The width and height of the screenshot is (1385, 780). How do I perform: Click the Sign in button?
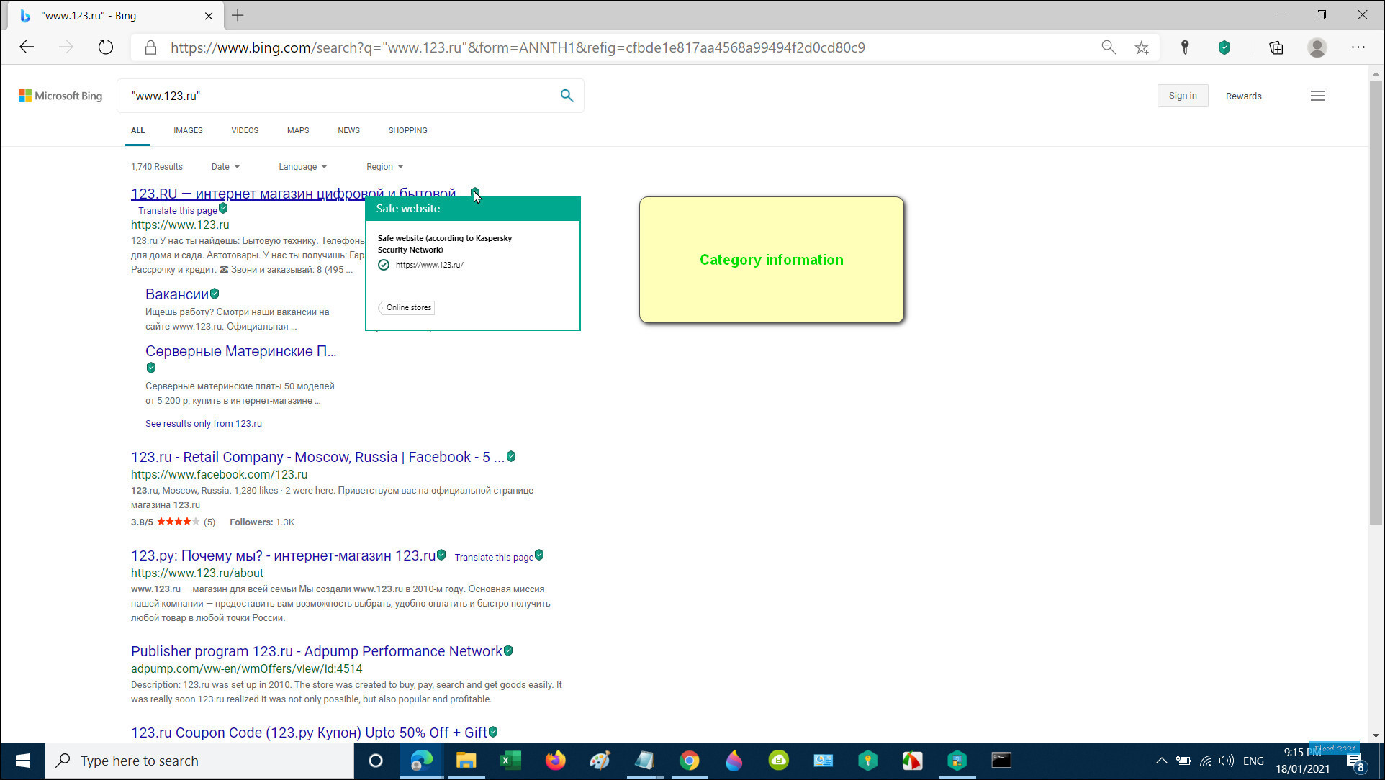(1182, 96)
